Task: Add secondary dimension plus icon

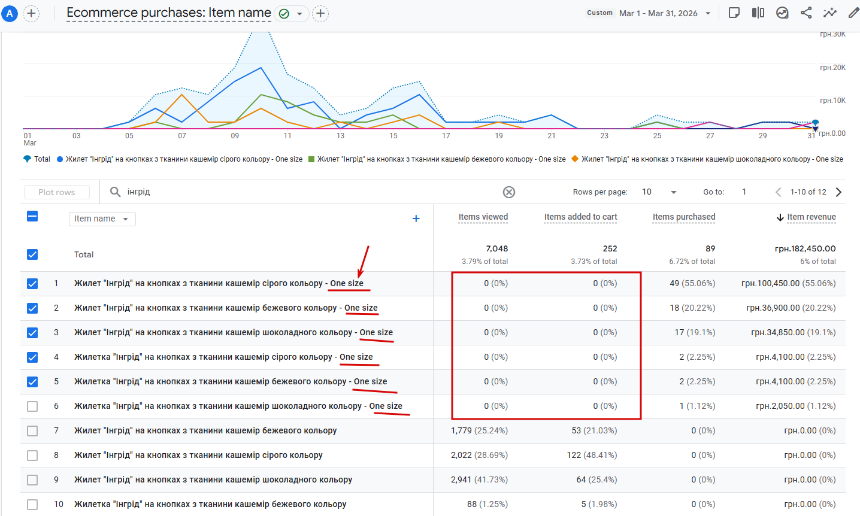Action: [416, 218]
